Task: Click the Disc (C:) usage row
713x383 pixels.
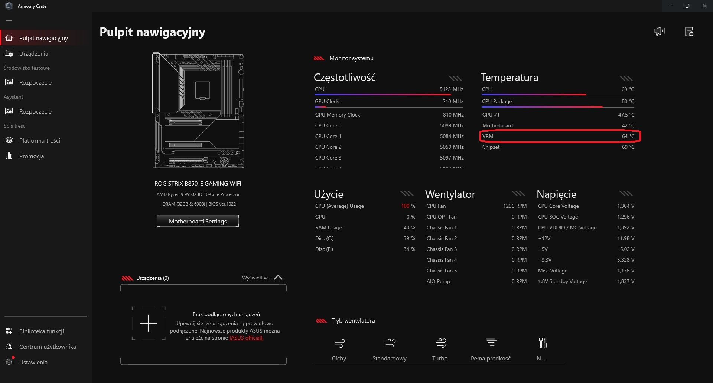Action: pos(365,238)
